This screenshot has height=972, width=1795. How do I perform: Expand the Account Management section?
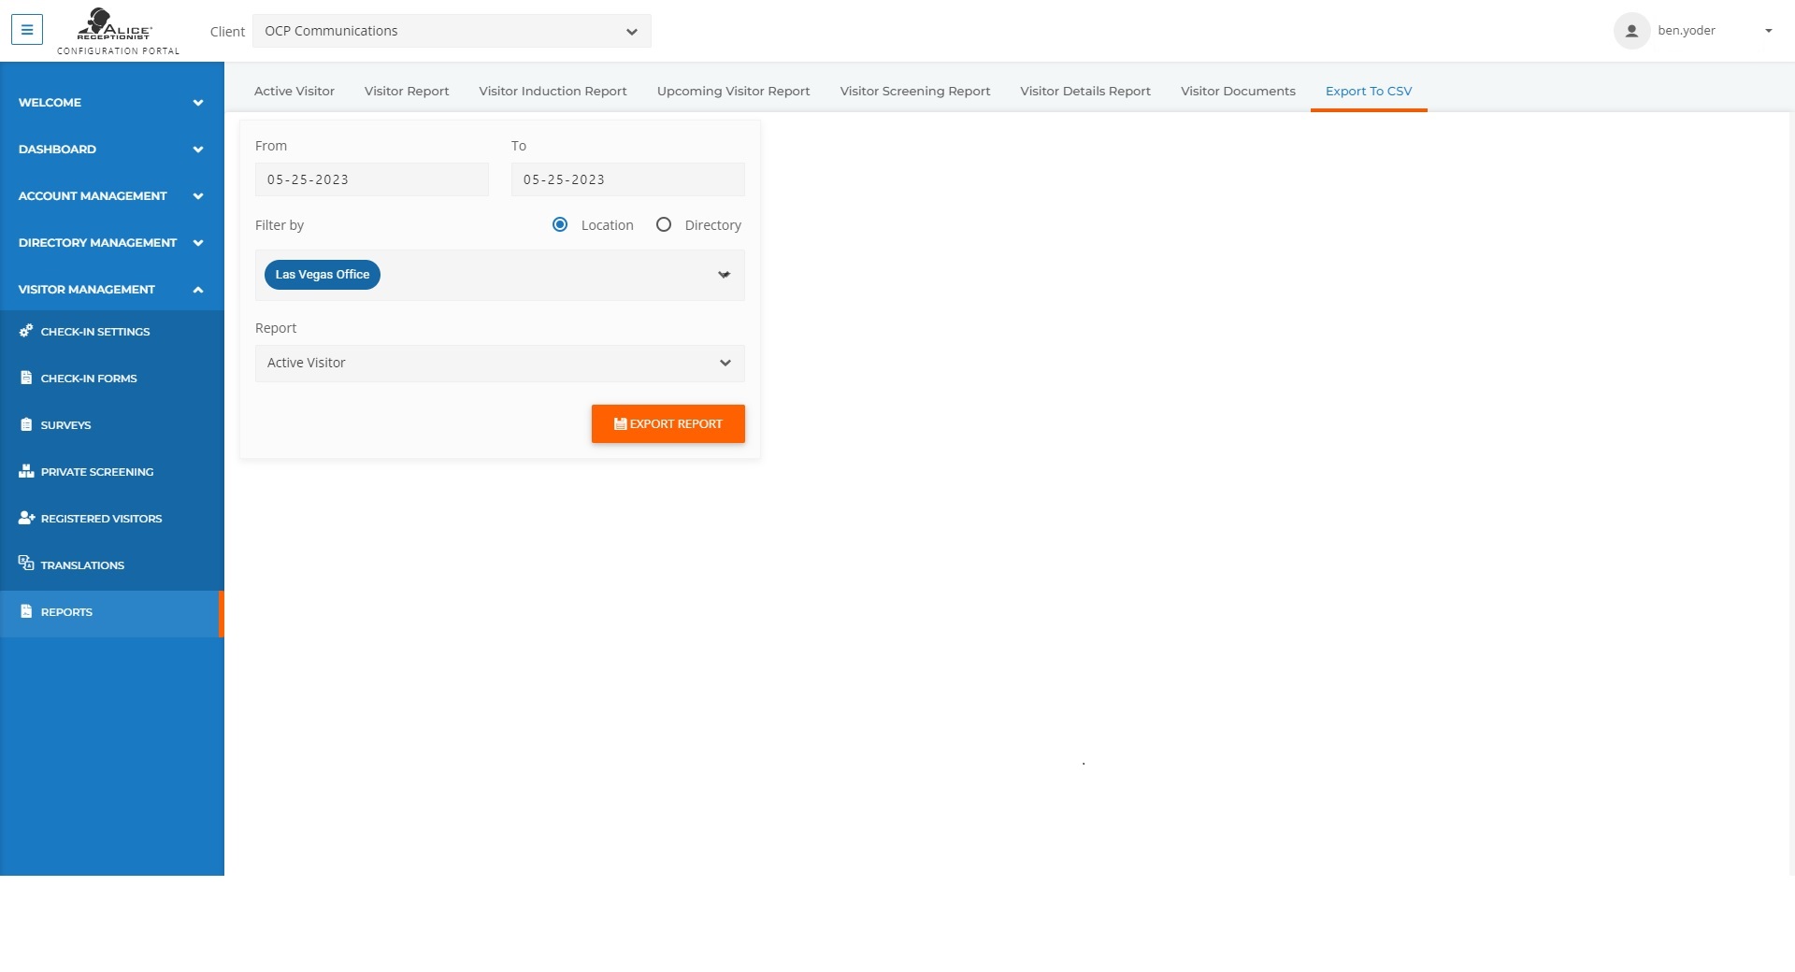click(x=112, y=196)
